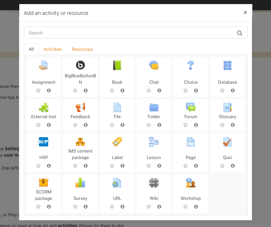The height and width of the screenshot is (227, 271).
Task: Select the Assignment activity icon
Action: [44, 65]
